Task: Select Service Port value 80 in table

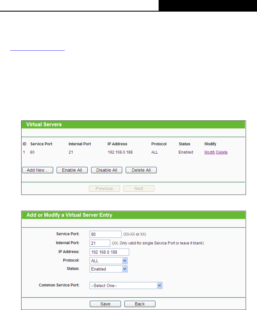Action: coord(32,152)
